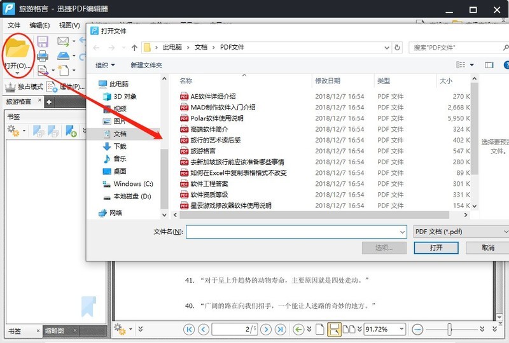Image resolution: width=509 pixels, height=343 pixels.
Task: Open the 组织 organize dropdown
Action: (x=105, y=65)
